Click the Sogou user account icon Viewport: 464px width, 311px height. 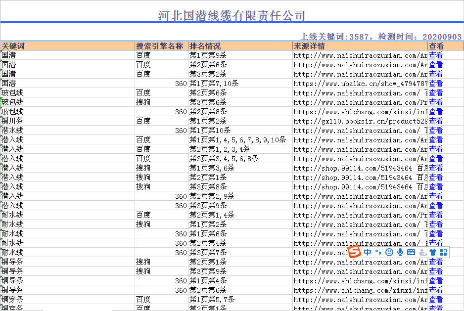click(422, 252)
